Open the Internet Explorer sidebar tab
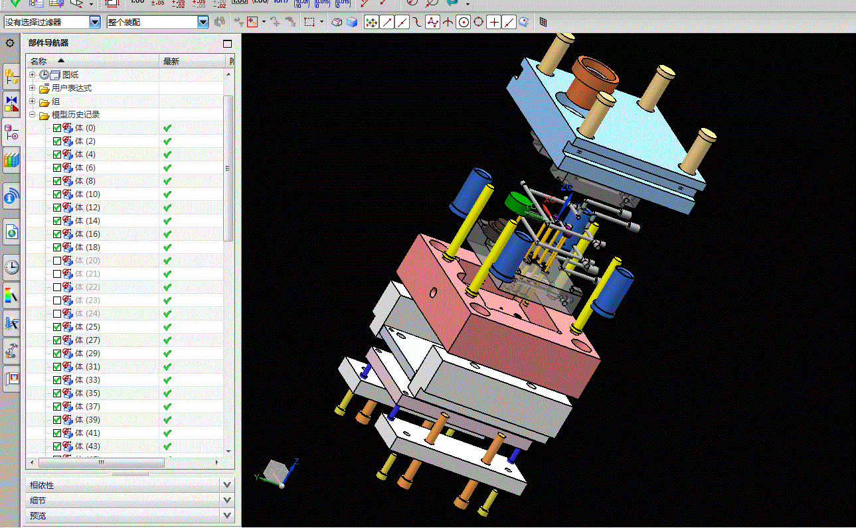Viewport: 856px width, 528px height. coord(11,231)
